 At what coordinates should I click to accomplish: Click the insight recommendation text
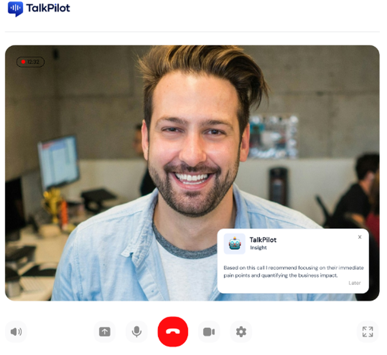[x=293, y=271]
